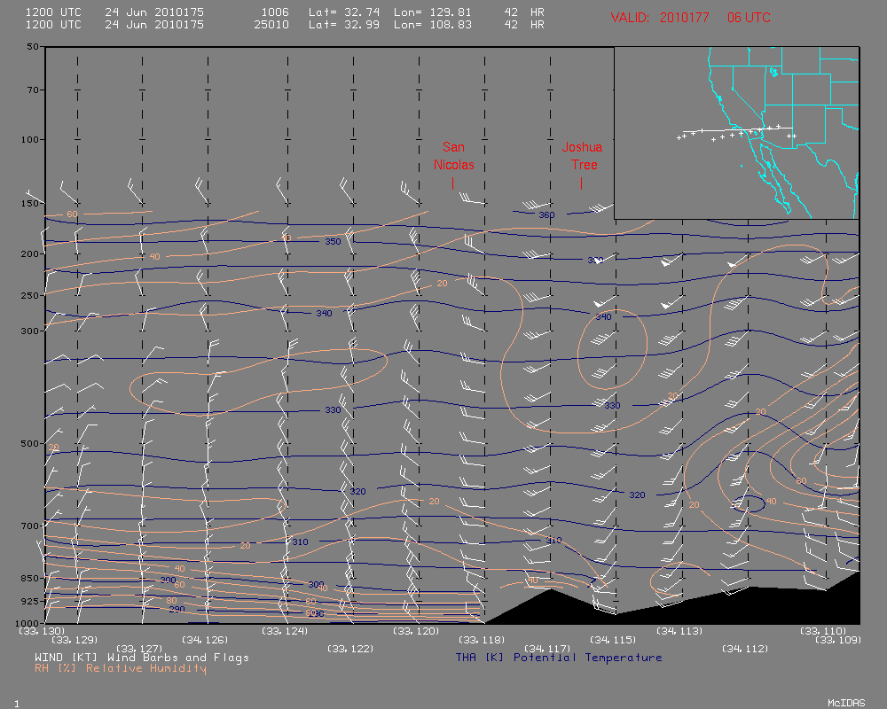This screenshot has width=887, height=709.
Task: Click the RH [%] Relative Humidity legend
Action: 121,668
